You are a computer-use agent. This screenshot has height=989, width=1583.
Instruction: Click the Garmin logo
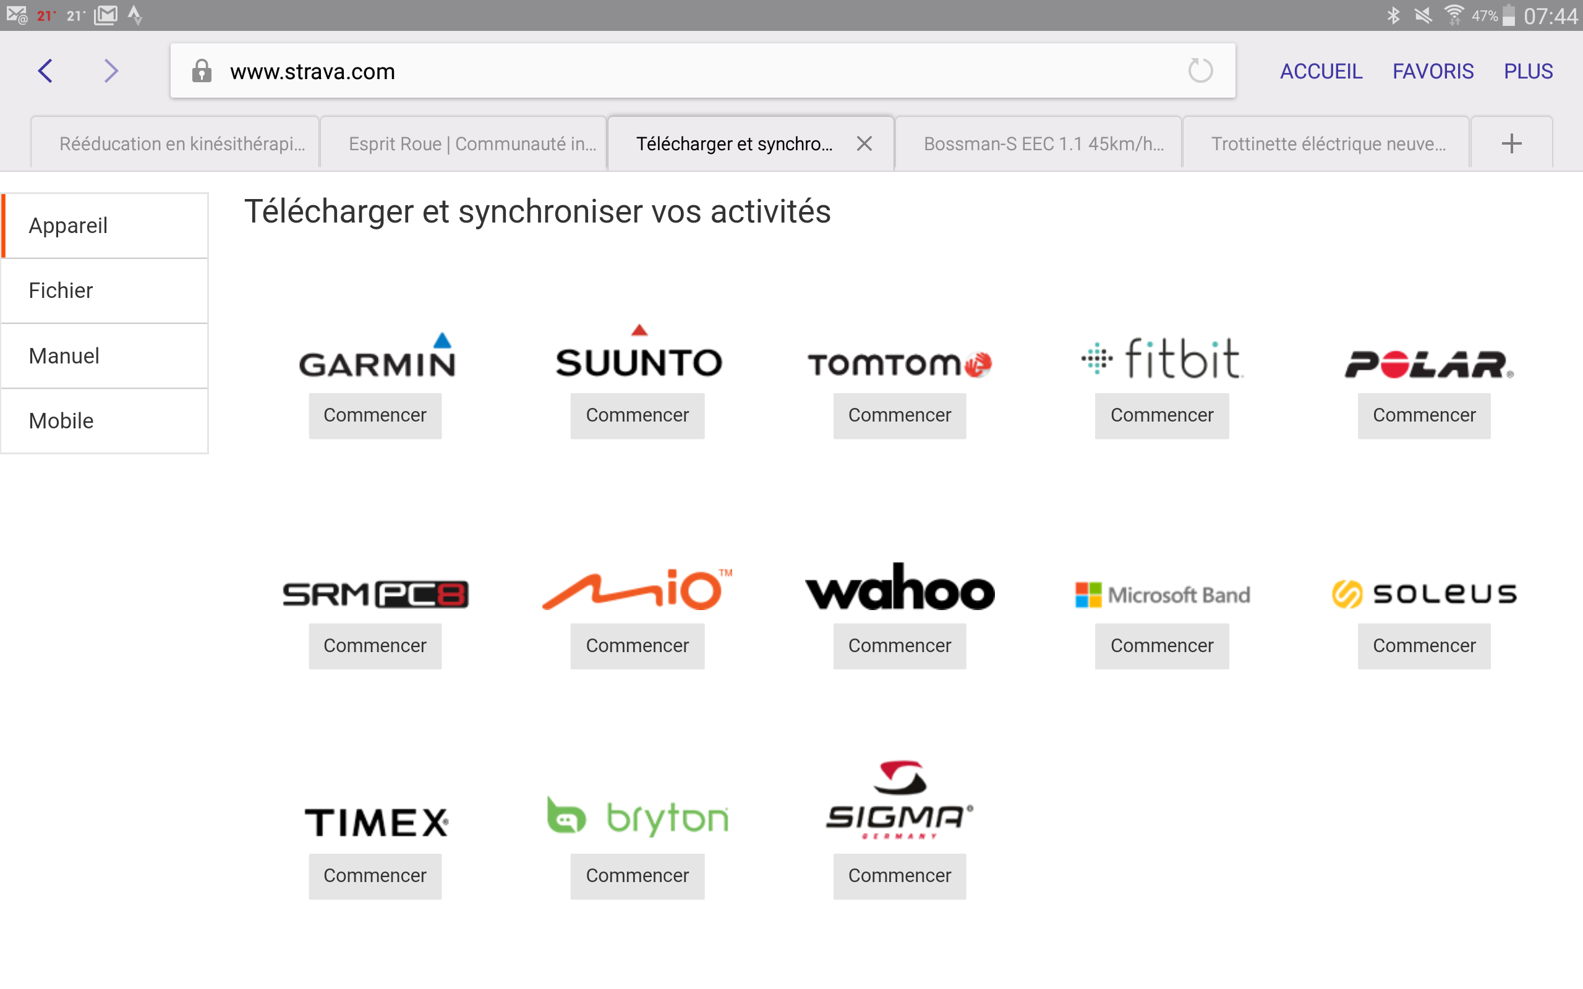click(x=377, y=355)
